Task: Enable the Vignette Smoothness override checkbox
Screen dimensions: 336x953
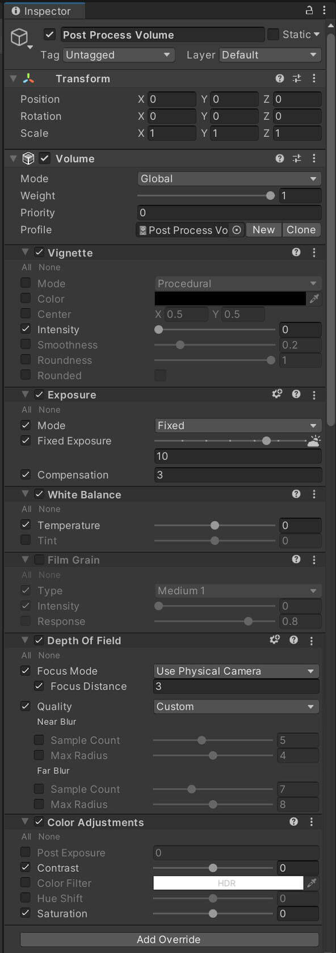Action: (x=26, y=344)
